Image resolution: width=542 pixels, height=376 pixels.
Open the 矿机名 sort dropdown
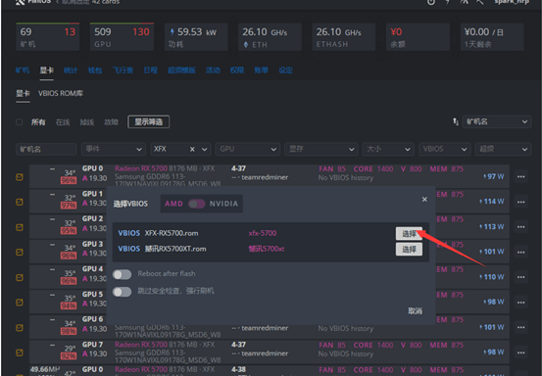point(496,121)
